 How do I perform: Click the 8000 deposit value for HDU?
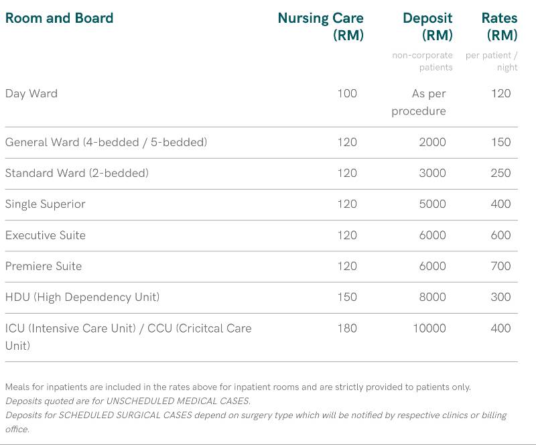432,297
